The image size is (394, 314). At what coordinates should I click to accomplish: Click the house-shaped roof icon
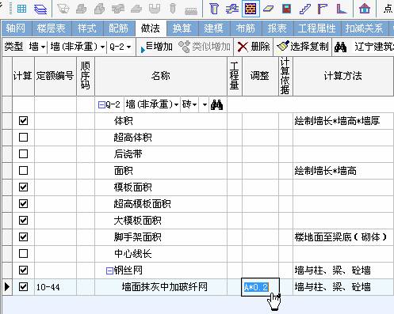(365, 9)
